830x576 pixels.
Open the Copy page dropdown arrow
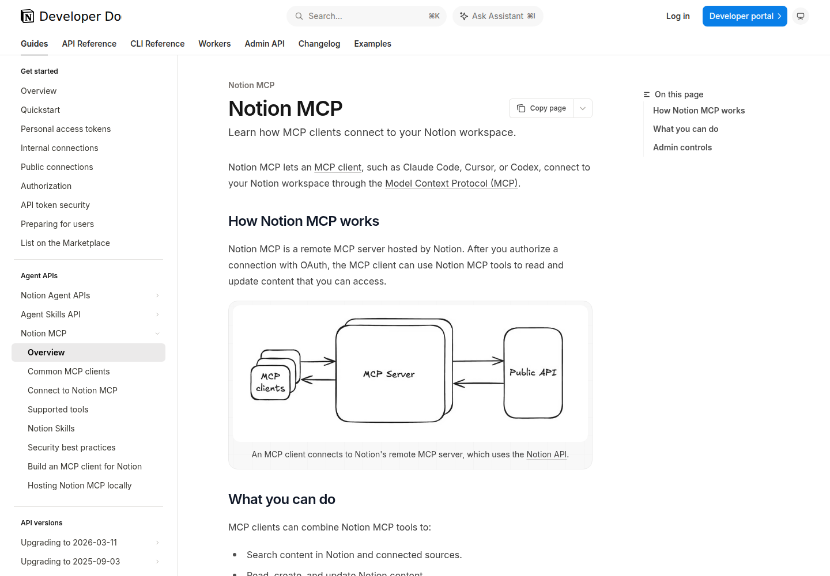pyautogui.click(x=583, y=108)
